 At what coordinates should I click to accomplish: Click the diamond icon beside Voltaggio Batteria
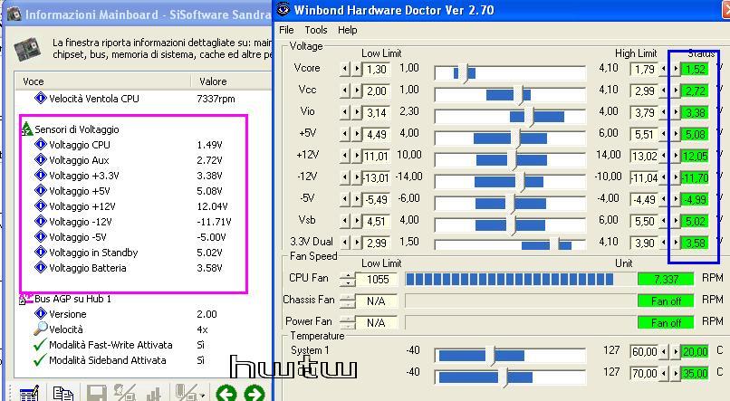pyautogui.click(x=41, y=267)
